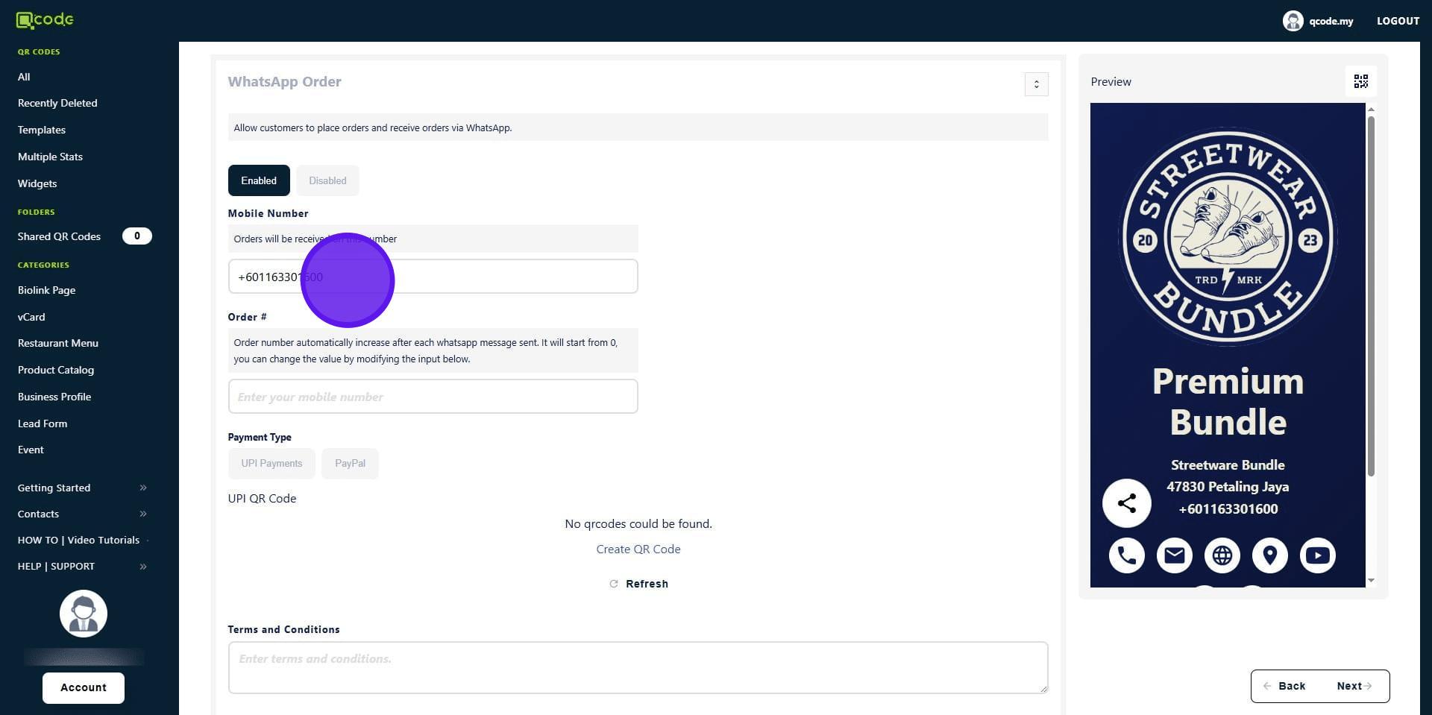The image size is (1432, 715).
Task: Click the sidebar profile avatar picture
Action: 84,614
